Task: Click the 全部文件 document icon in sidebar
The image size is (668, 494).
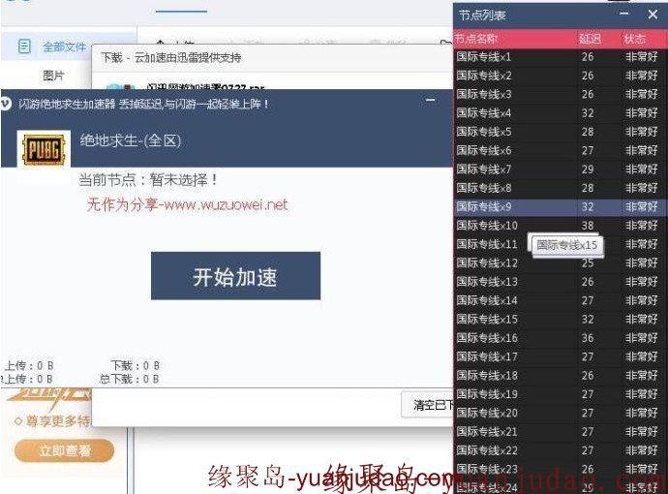Action: pyautogui.click(x=24, y=46)
